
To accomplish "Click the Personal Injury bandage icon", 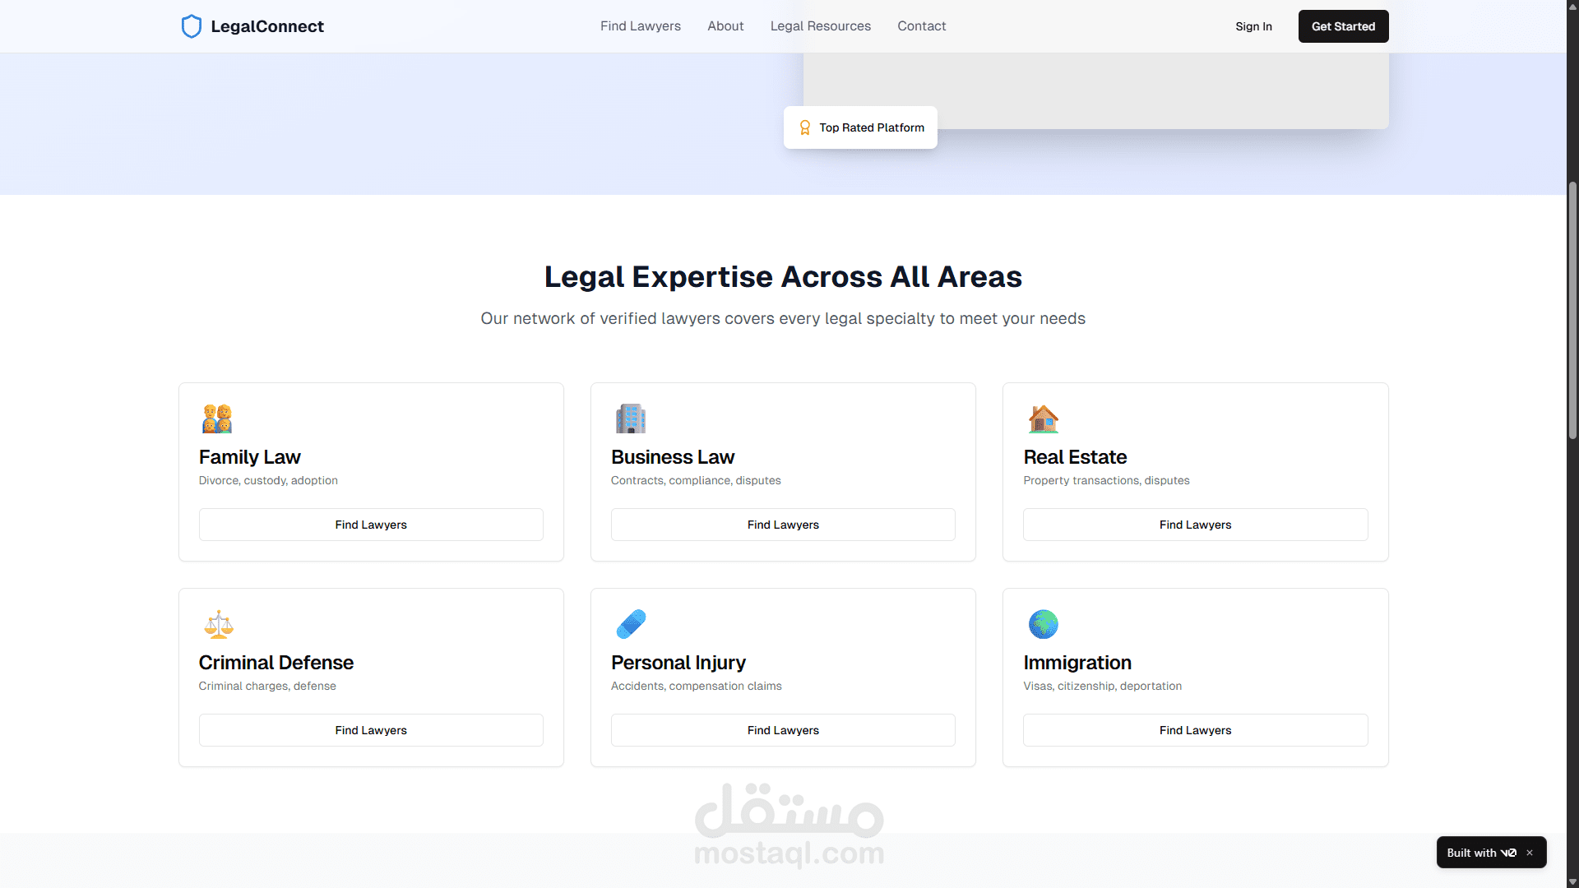I will pos(631,624).
